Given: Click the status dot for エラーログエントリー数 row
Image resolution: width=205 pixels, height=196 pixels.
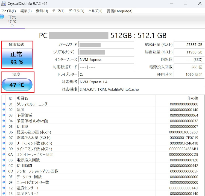Looking at the screenshot, I should [4, 182].
